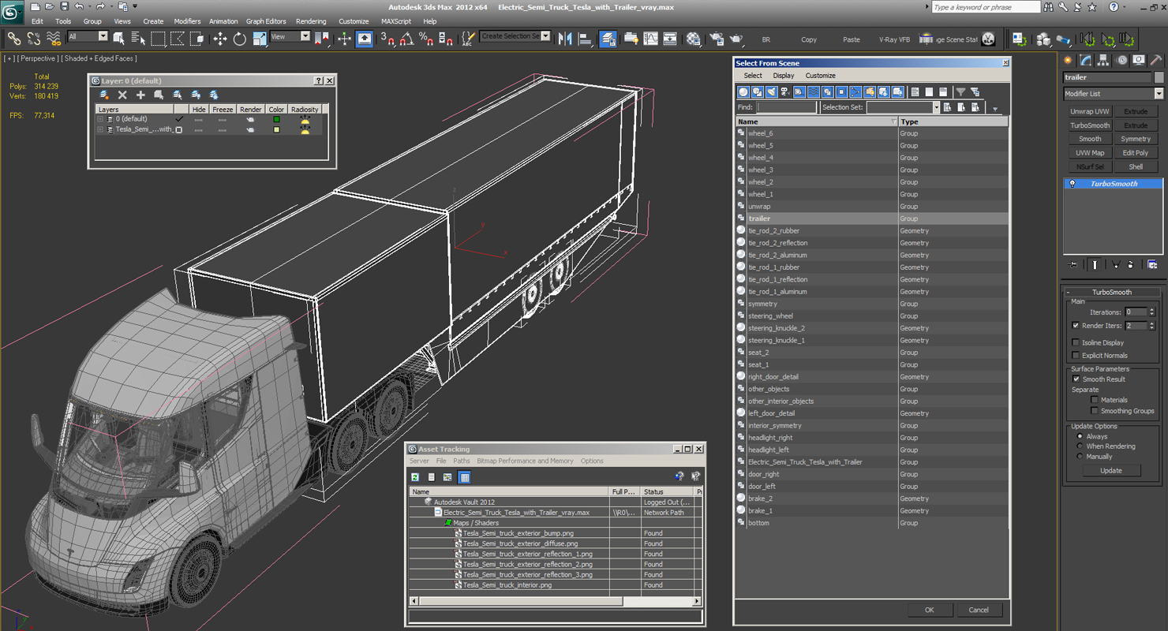Switch to the Hierarchy command panel
This screenshot has height=631, width=1168.
[x=1103, y=60]
